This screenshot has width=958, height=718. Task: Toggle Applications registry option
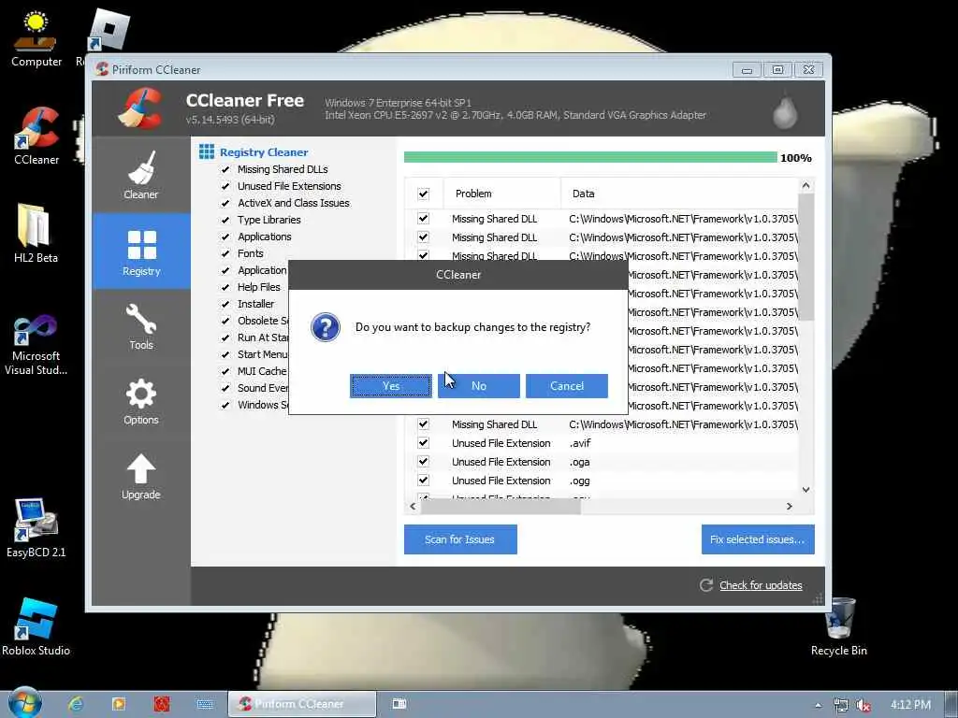[x=225, y=237]
